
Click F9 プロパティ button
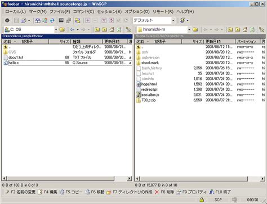(192, 192)
